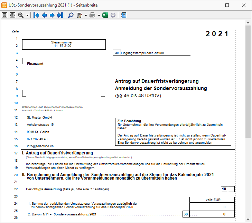Click the '2021' year heading
Image resolution: width=252 pixels, height=223 pixels.
pyautogui.click(x=217, y=34)
